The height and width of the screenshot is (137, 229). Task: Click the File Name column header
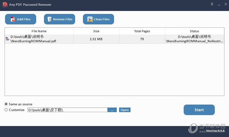point(39,31)
